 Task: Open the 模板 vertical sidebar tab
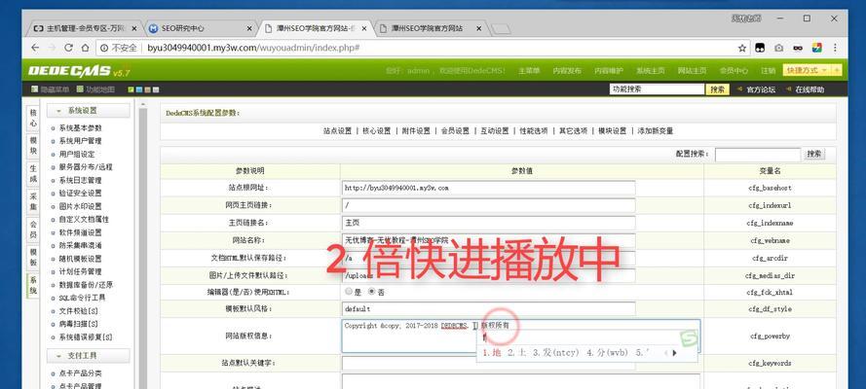33,257
